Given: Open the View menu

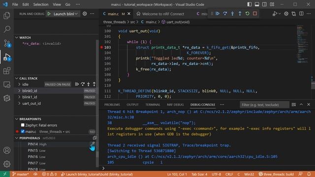Looking at the screenshot, I should 57,4.
